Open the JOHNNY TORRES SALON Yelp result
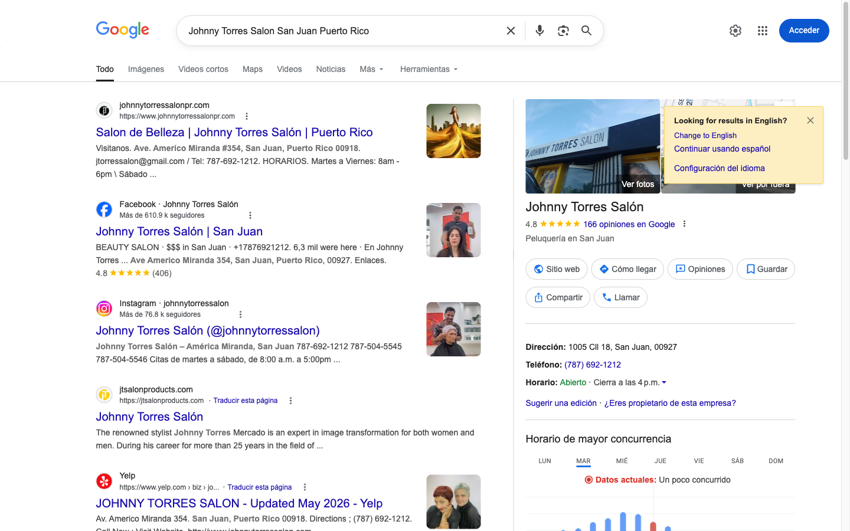Viewport: 850px width, 531px height. [239, 503]
